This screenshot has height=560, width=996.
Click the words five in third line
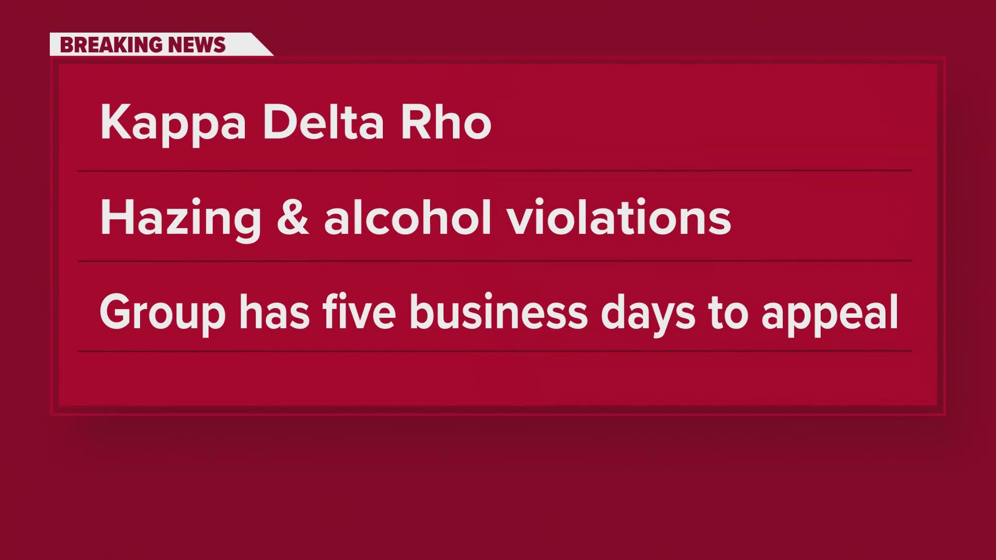tap(358, 312)
